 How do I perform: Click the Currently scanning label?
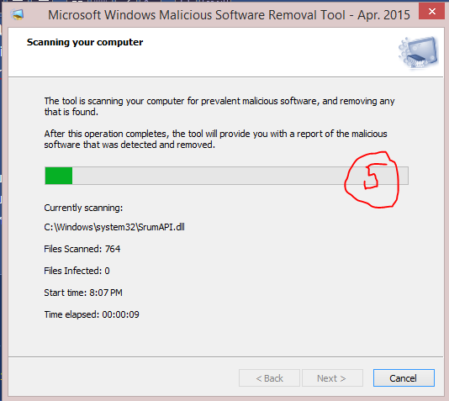coord(83,208)
